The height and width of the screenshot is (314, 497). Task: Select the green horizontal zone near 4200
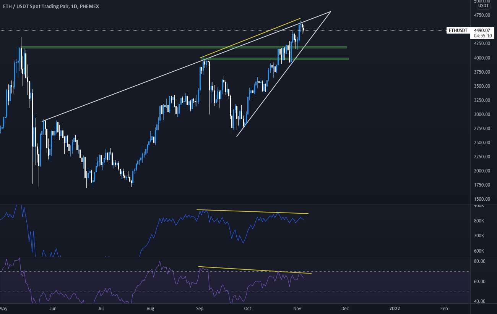point(184,47)
